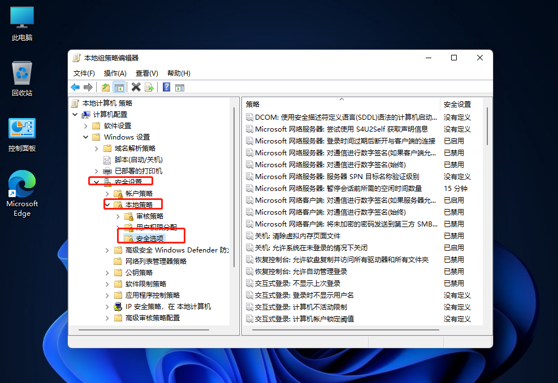Click the right pane vertical scrollbar
Image resolution: width=558 pixels, height=383 pixels.
(x=487, y=126)
